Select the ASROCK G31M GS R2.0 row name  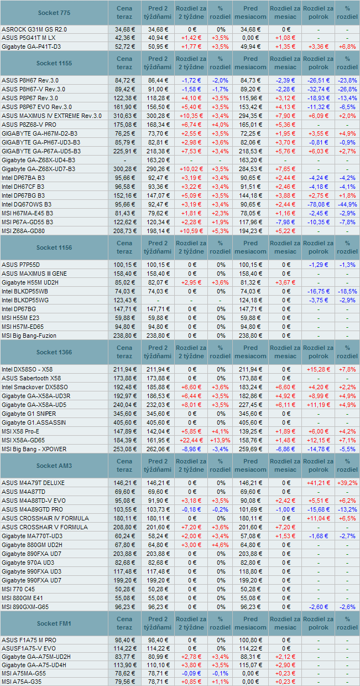point(34,29)
